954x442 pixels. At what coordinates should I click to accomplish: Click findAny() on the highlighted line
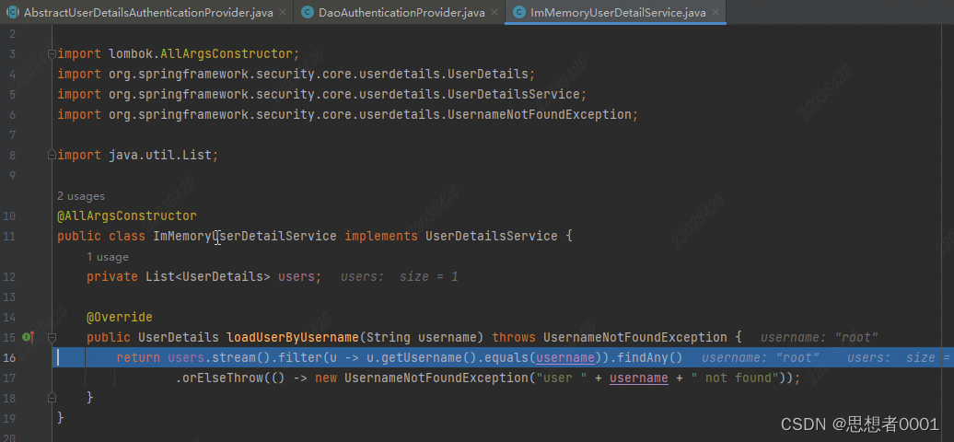(x=650, y=357)
